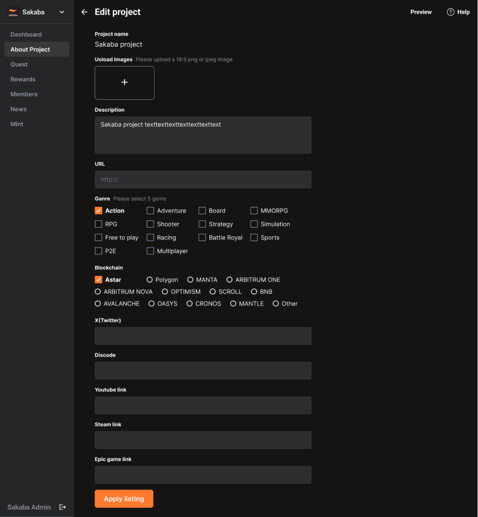Focus the Description text area
Screen dimensions: 478x517
(203, 135)
